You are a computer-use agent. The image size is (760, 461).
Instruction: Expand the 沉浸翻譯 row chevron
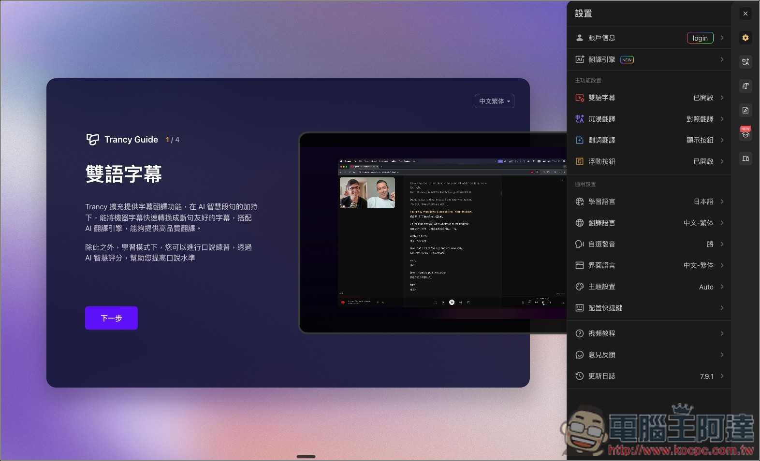(x=722, y=119)
